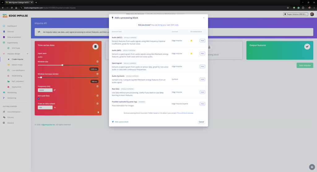Open a new browser tab

tap(36, 2)
